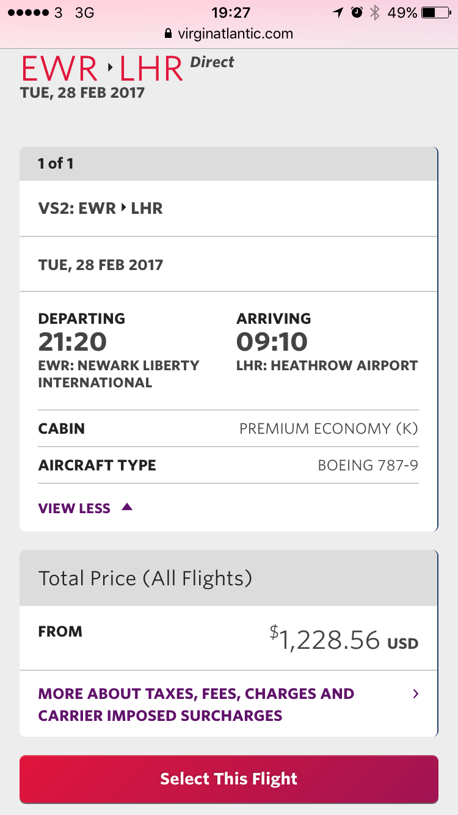Tap the padlock icon in address bar
The height and width of the screenshot is (815, 458).
(x=169, y=34)
